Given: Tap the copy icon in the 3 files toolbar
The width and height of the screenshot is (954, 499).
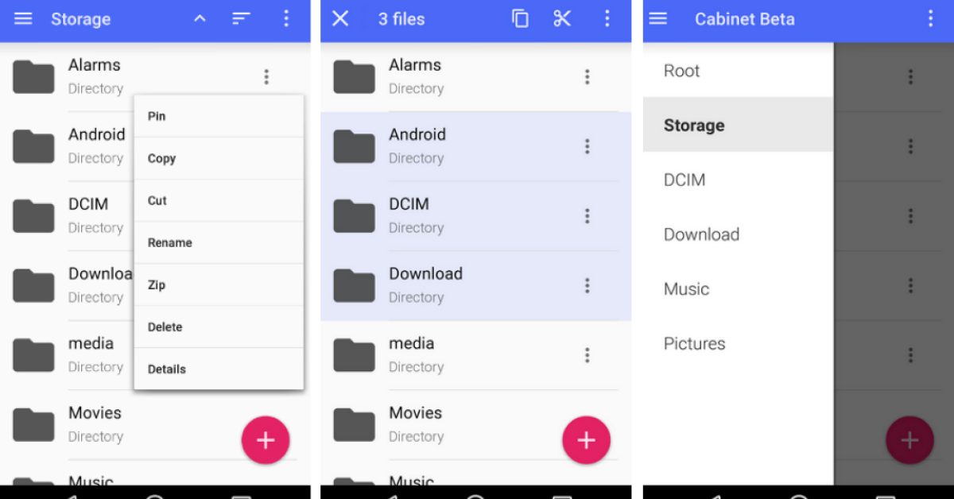Looking at the screenshot, I should 520,19.
